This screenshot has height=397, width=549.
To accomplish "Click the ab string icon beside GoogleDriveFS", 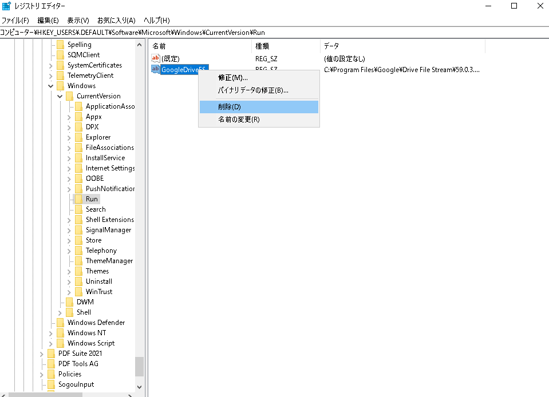I will point(155,69).
